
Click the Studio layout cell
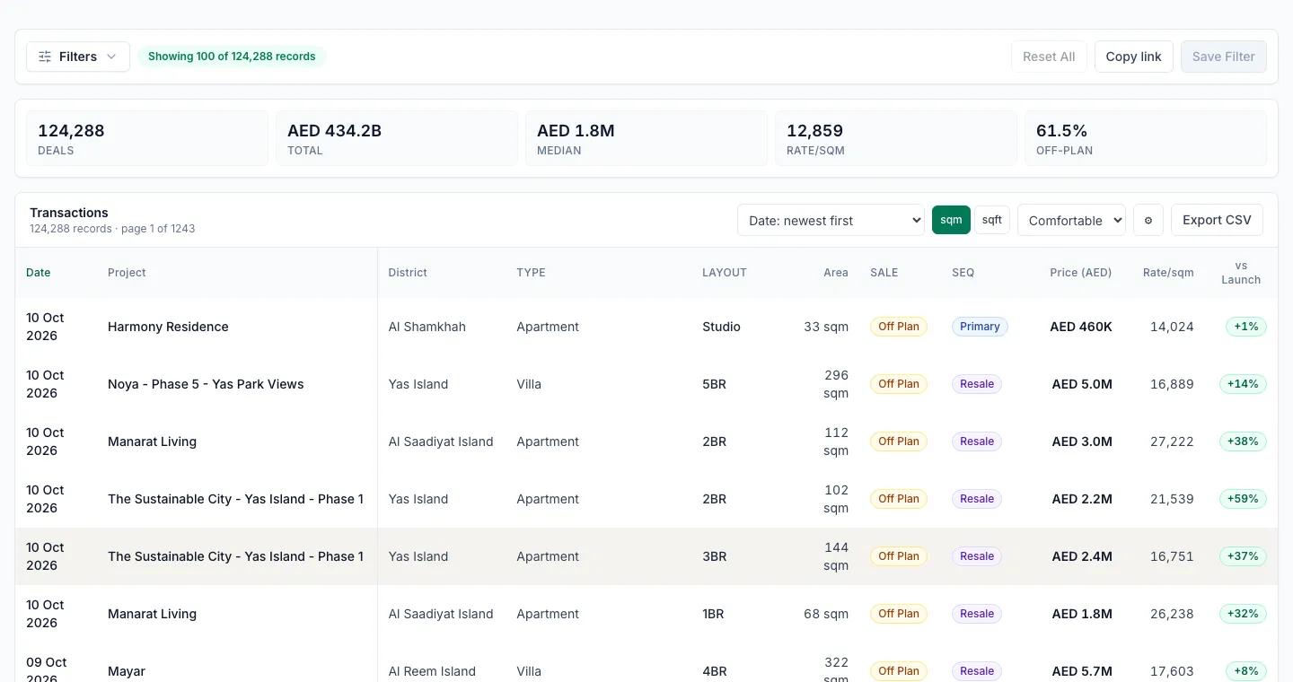click(721, 327)
